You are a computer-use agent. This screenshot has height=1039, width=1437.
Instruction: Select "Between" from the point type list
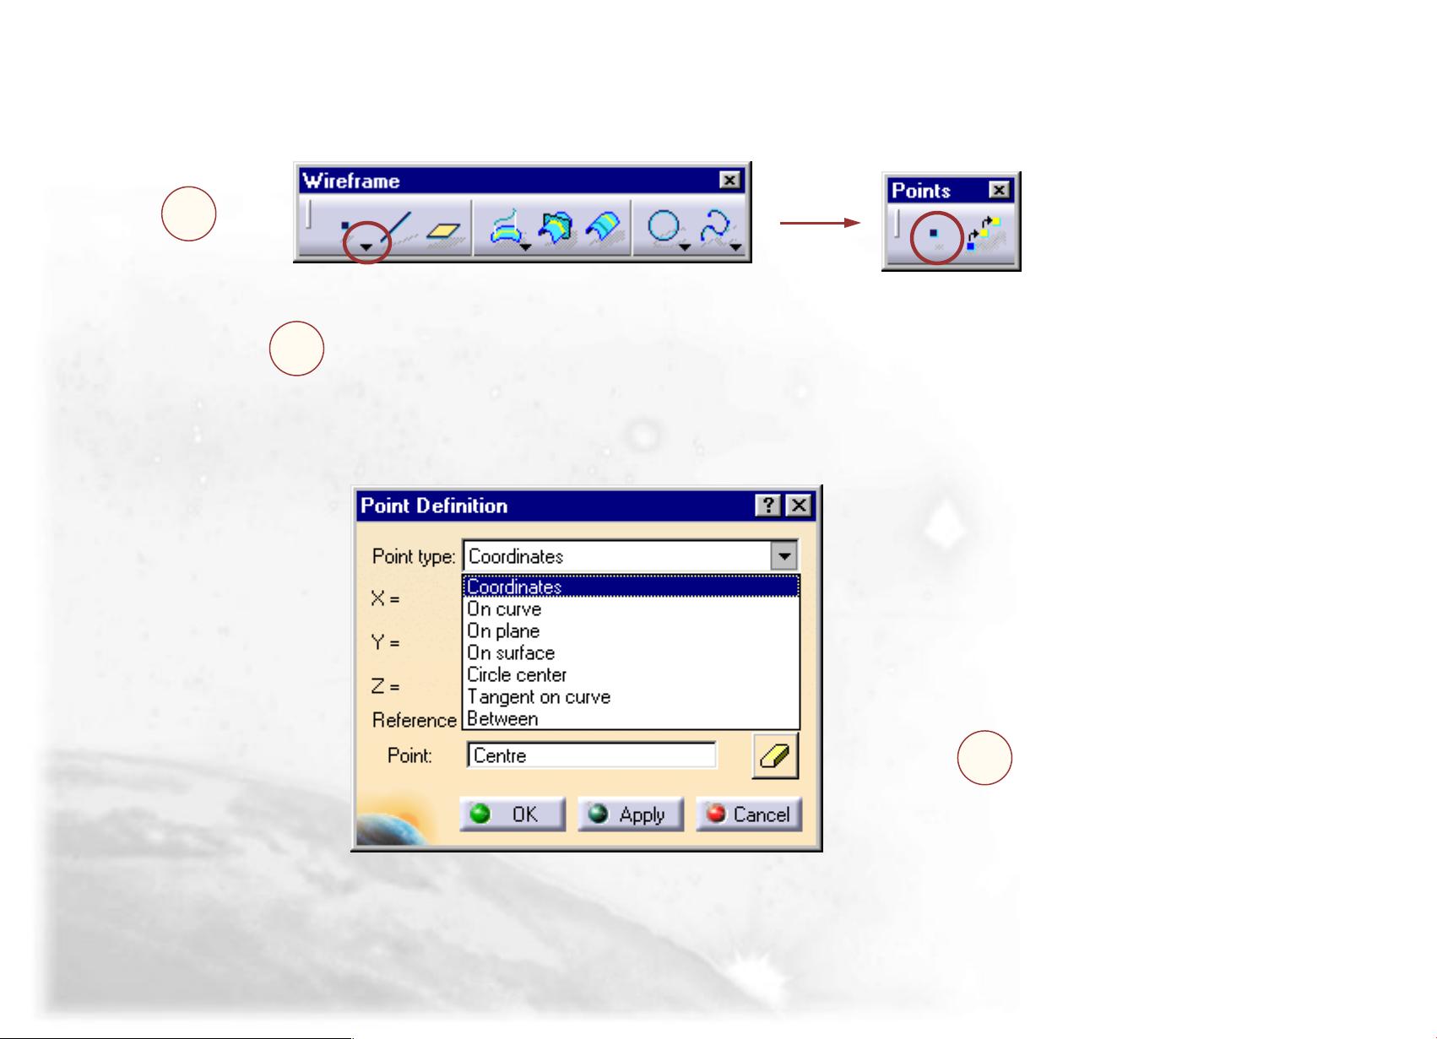(x=502, y=718)
